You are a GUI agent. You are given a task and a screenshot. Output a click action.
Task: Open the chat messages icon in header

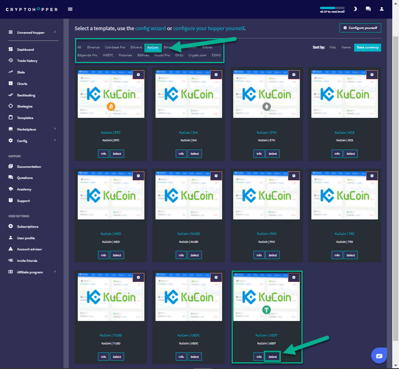coord(368,9)
